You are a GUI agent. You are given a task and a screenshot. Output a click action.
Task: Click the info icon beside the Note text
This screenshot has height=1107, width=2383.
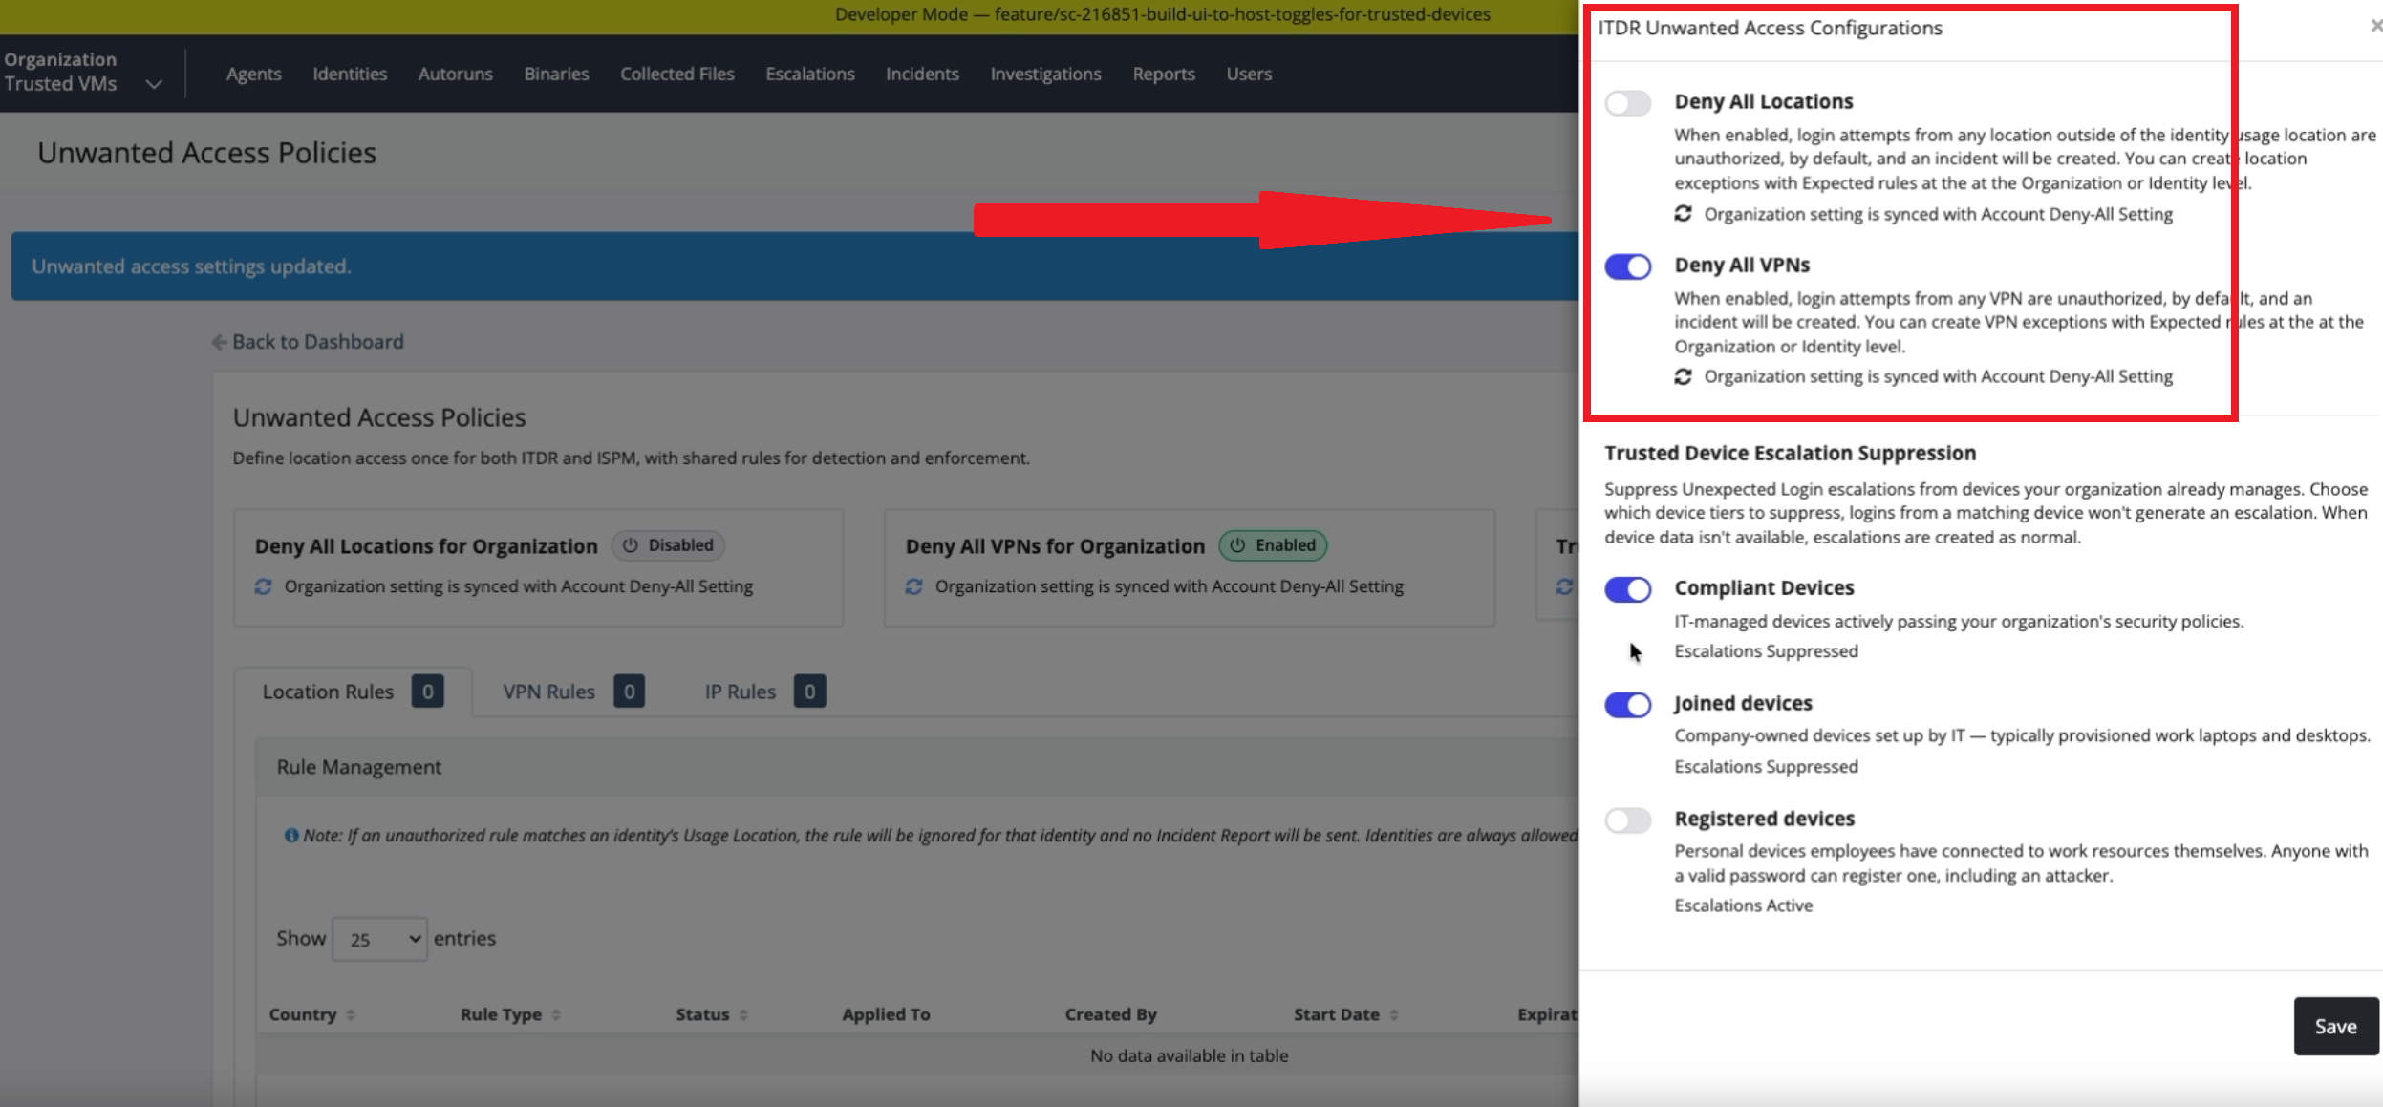291,835
